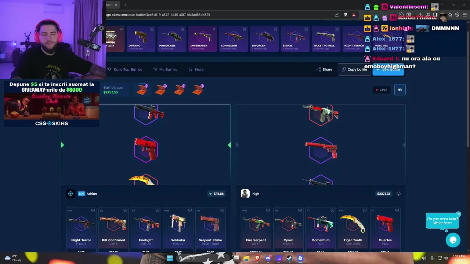Toggle shield check on Muertos card
The height and width of the screenshot is (264, 470).
[397, 210]
